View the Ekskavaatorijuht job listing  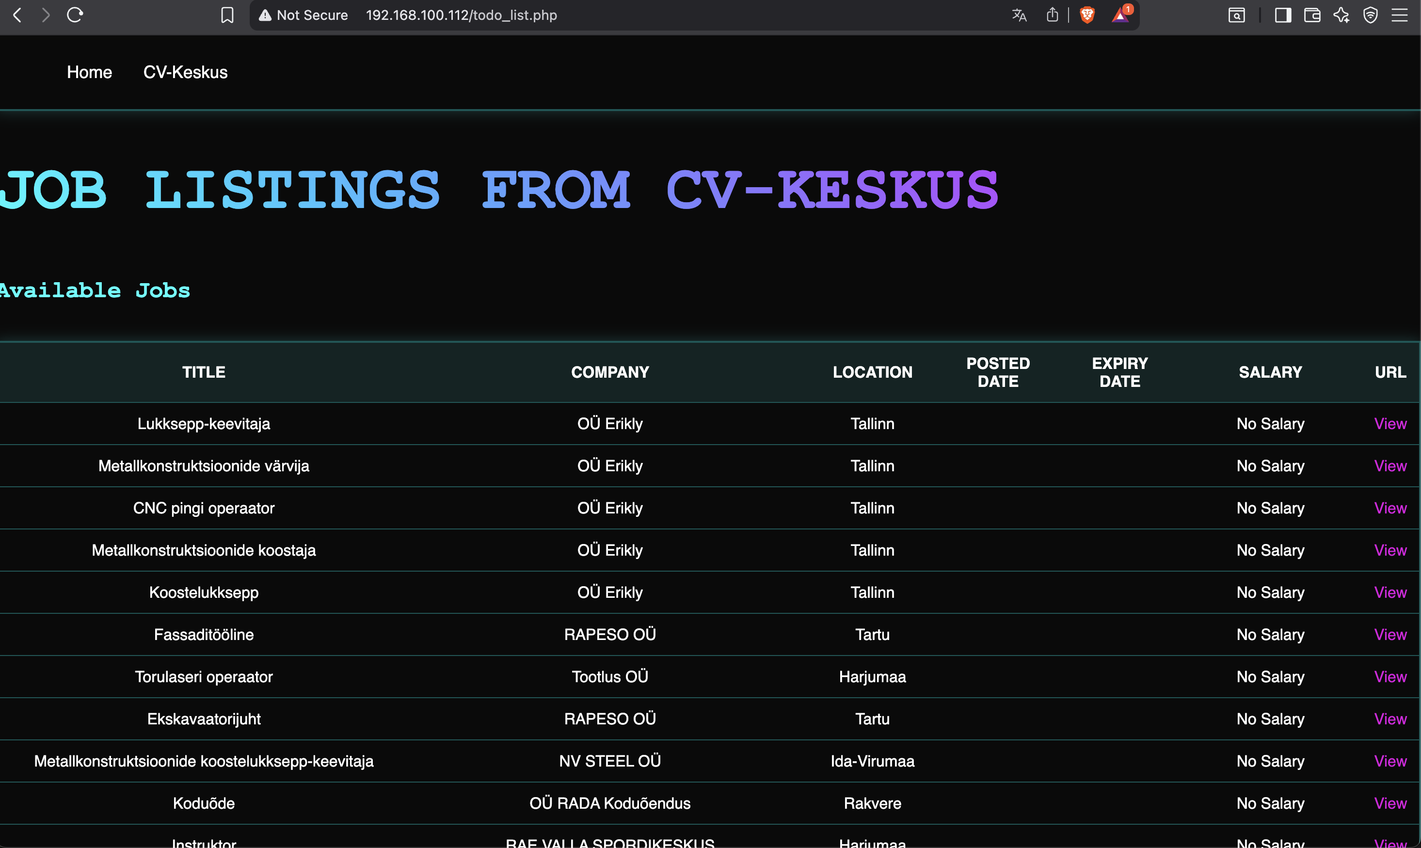coord(1390,719)
